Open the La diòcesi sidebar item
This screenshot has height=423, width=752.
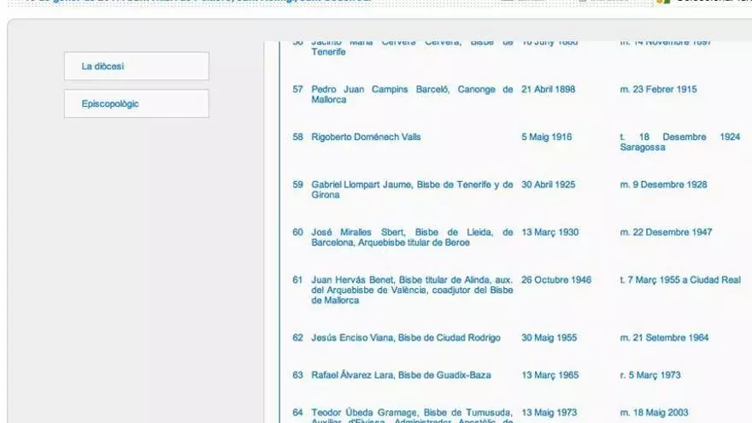pyautogui.click(x=136, y=67)
